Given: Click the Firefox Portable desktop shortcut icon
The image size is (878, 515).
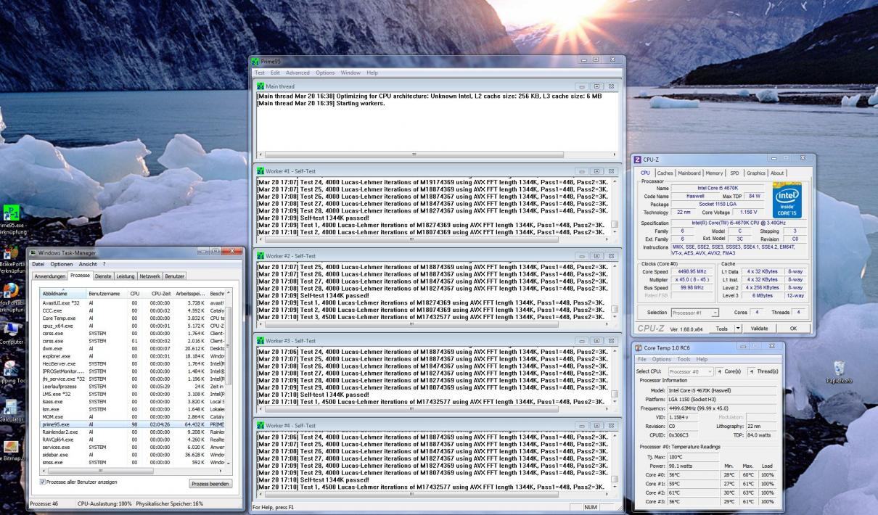Looking at the screenshot, I should click(x=11, y=291).
